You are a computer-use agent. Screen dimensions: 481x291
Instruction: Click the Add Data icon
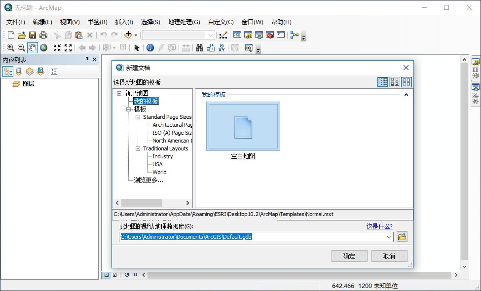[128, 35]
